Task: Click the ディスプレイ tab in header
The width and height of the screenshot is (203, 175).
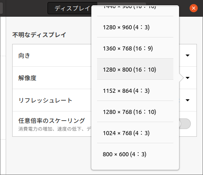Action: click(x=72, y=8)
